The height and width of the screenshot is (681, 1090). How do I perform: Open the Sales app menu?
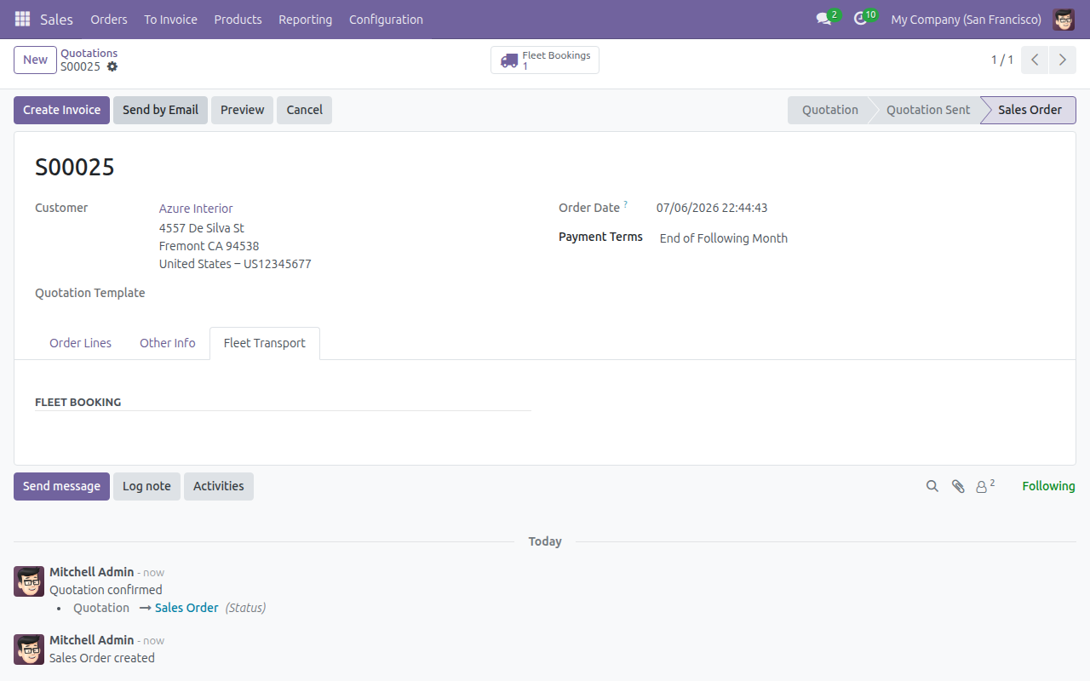[x=56, y=19]
